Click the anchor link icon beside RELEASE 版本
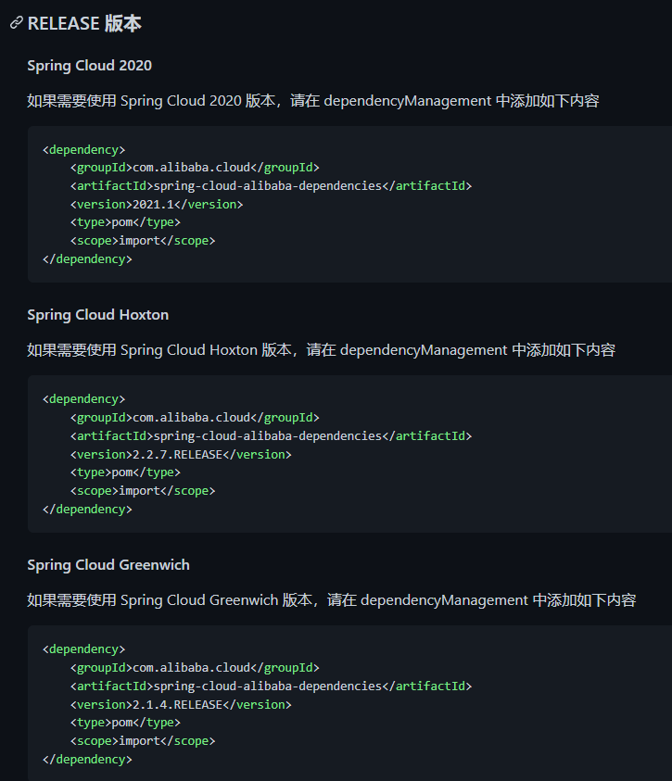The height and width of the screenshot is (781, 672). click(16, 23)
